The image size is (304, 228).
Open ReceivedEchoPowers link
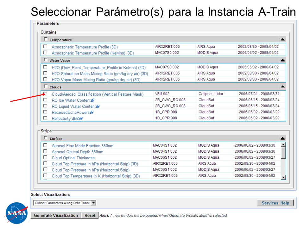71,112
